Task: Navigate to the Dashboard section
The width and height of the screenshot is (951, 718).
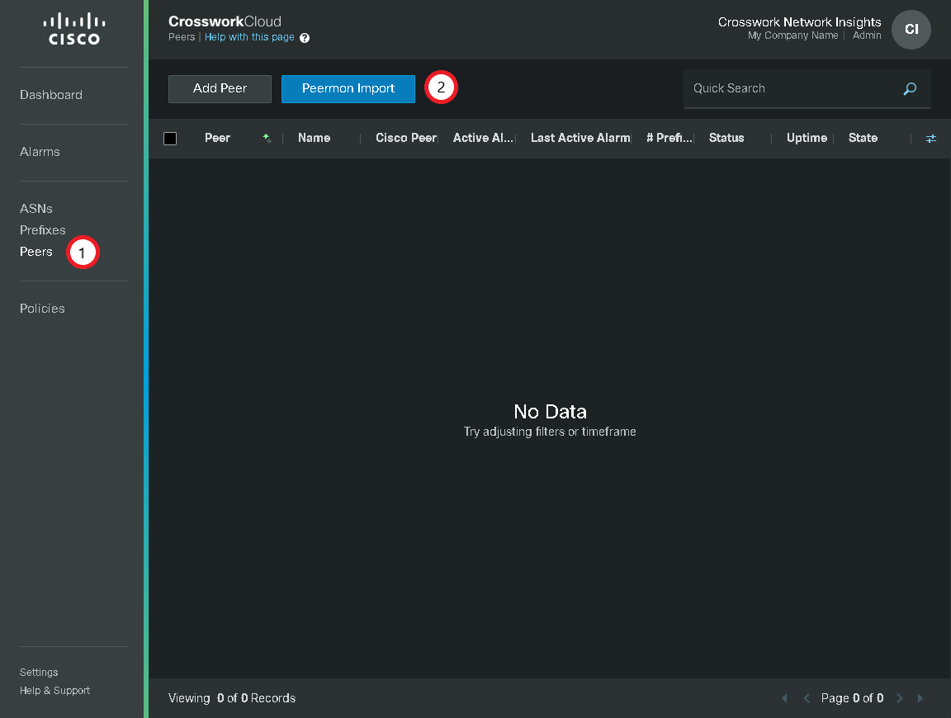Action: coord(50,95)
